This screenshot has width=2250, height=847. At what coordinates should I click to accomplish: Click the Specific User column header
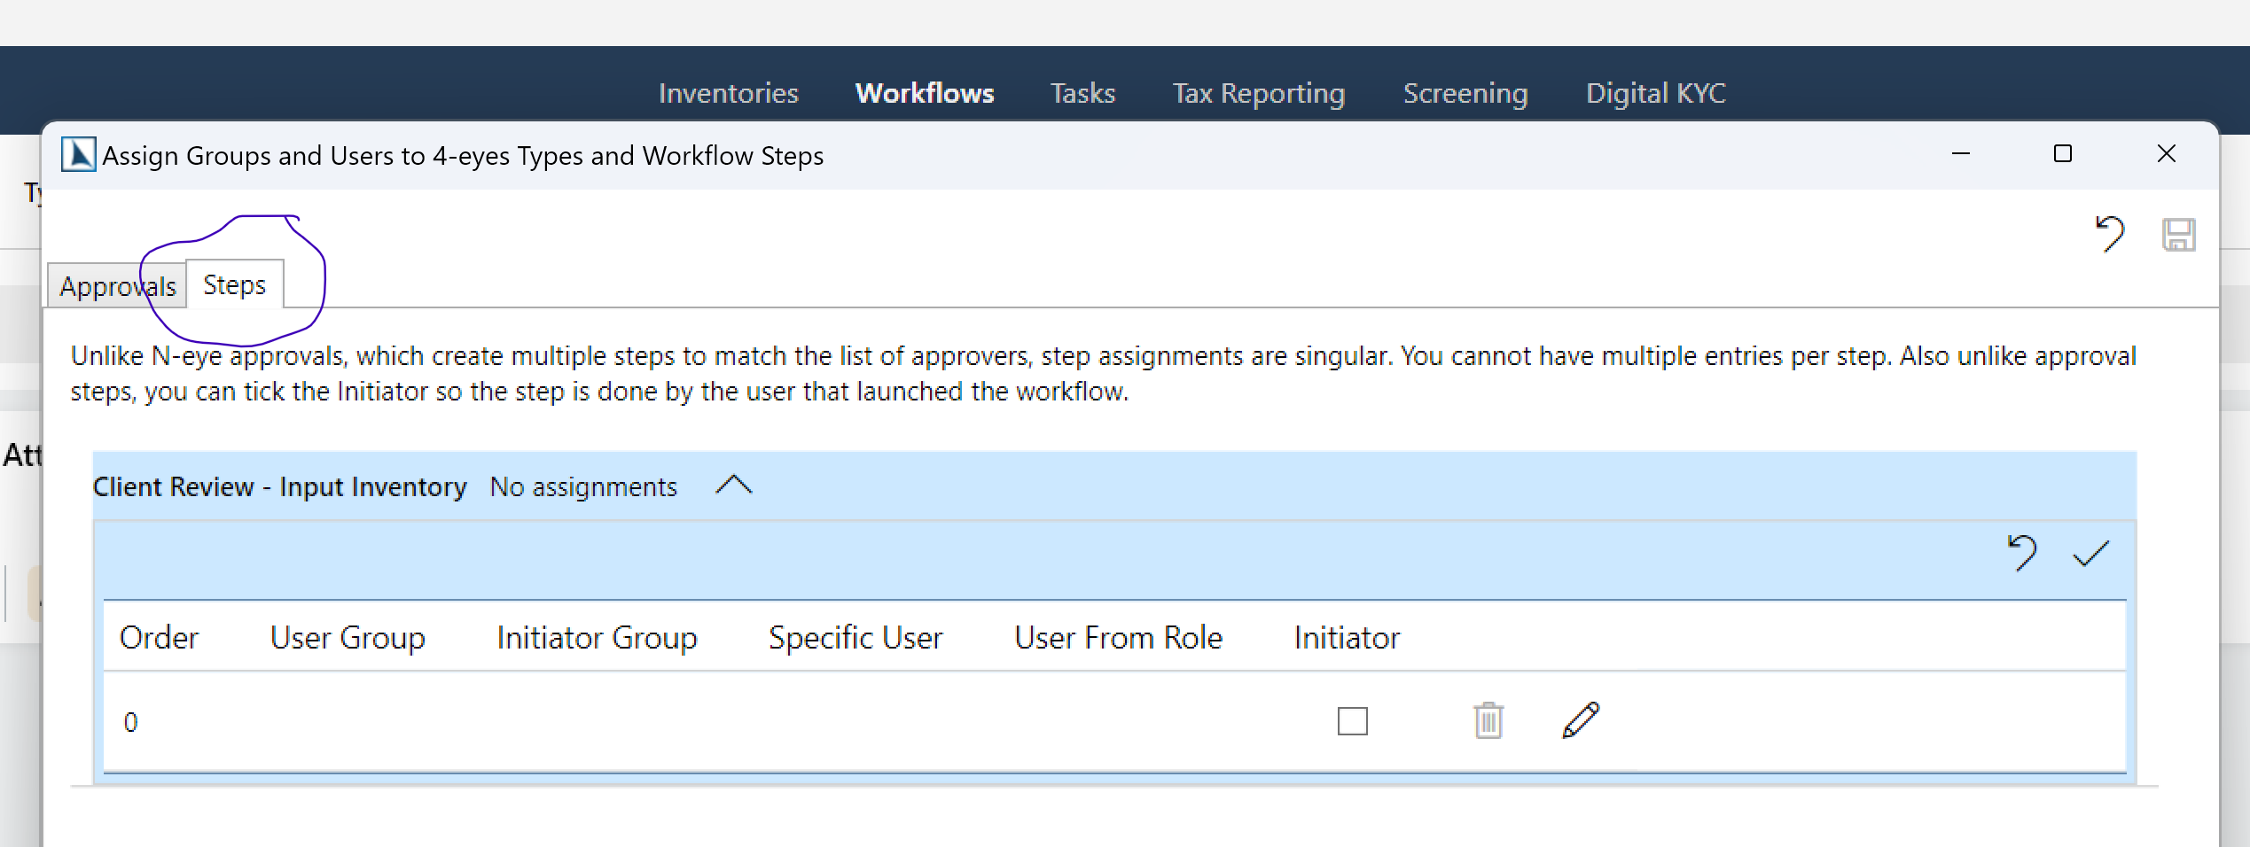pyautogui.click(x=855, y=638)
